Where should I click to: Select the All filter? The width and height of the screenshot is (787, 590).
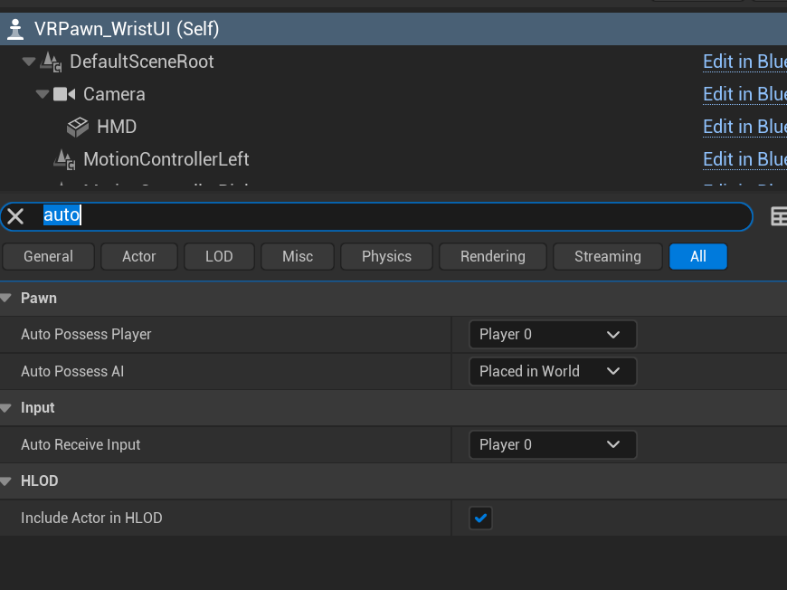pos(698,257)
